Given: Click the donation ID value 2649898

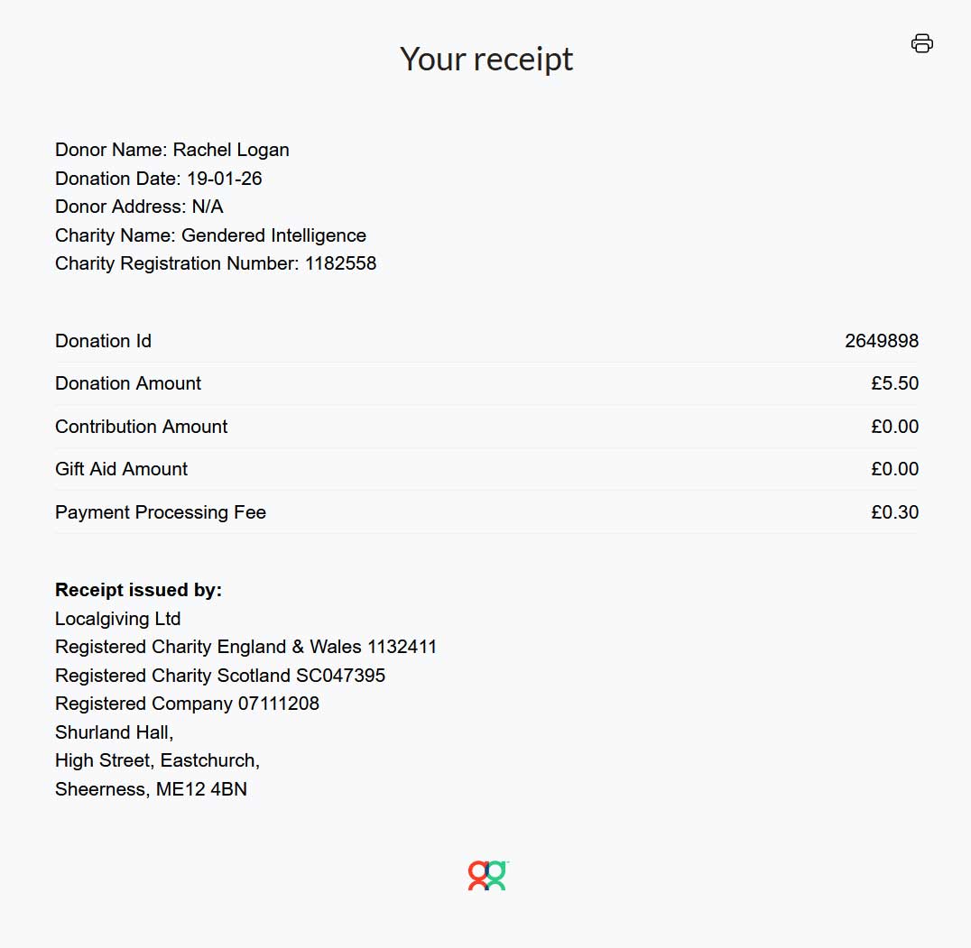Looking at the screenshot, I should pyautogui.click(x=882, y=341).
